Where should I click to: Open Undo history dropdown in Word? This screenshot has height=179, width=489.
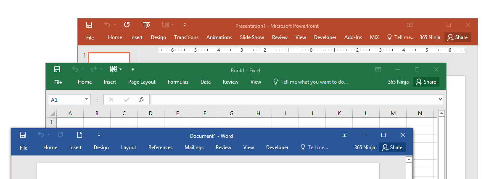49,135
